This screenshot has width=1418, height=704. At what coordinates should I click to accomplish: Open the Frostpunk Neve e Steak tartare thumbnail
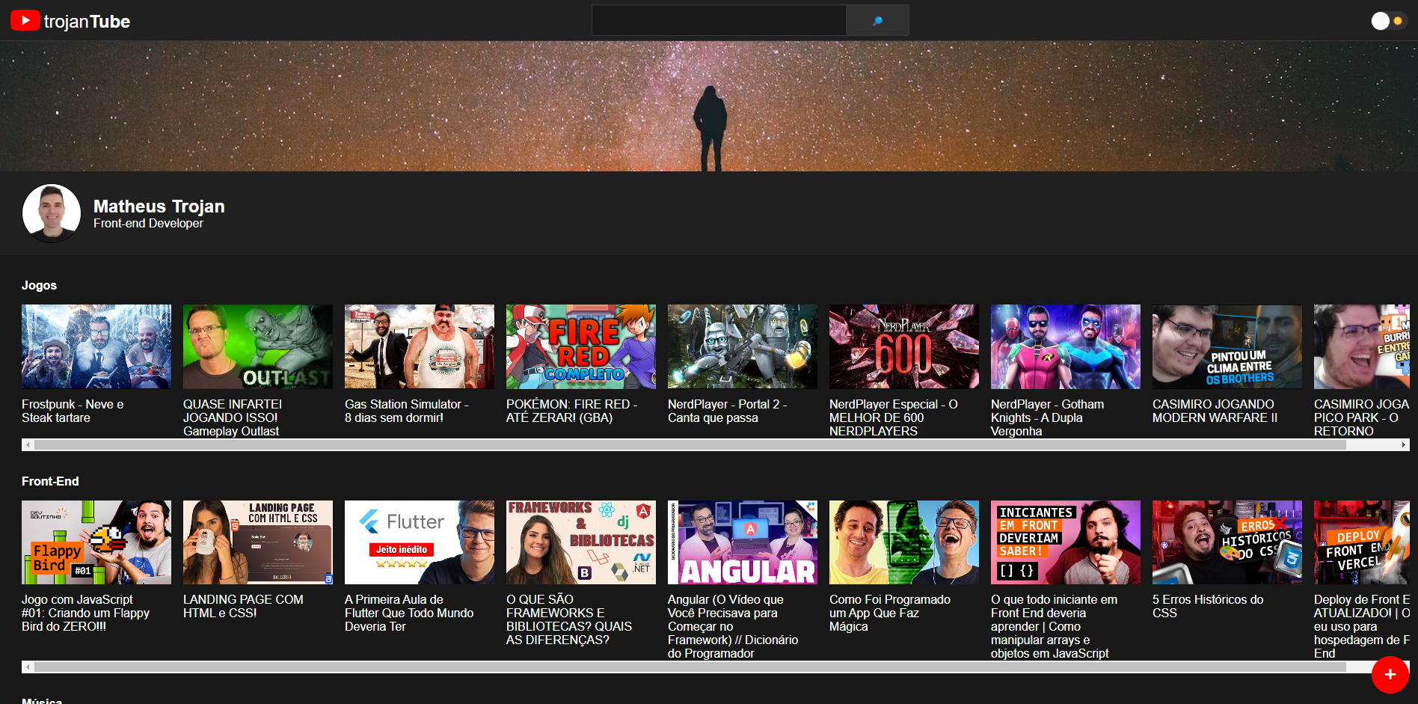[96, 346]
